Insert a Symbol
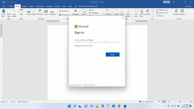 pos(182,13)
